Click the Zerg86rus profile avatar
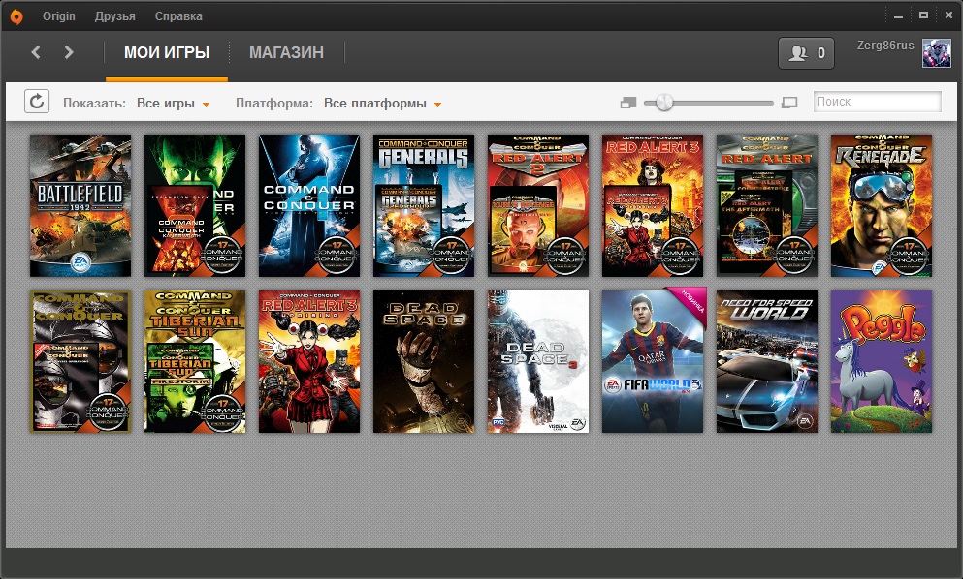Viewport: 963px width, 579px height. coord(937,53)
